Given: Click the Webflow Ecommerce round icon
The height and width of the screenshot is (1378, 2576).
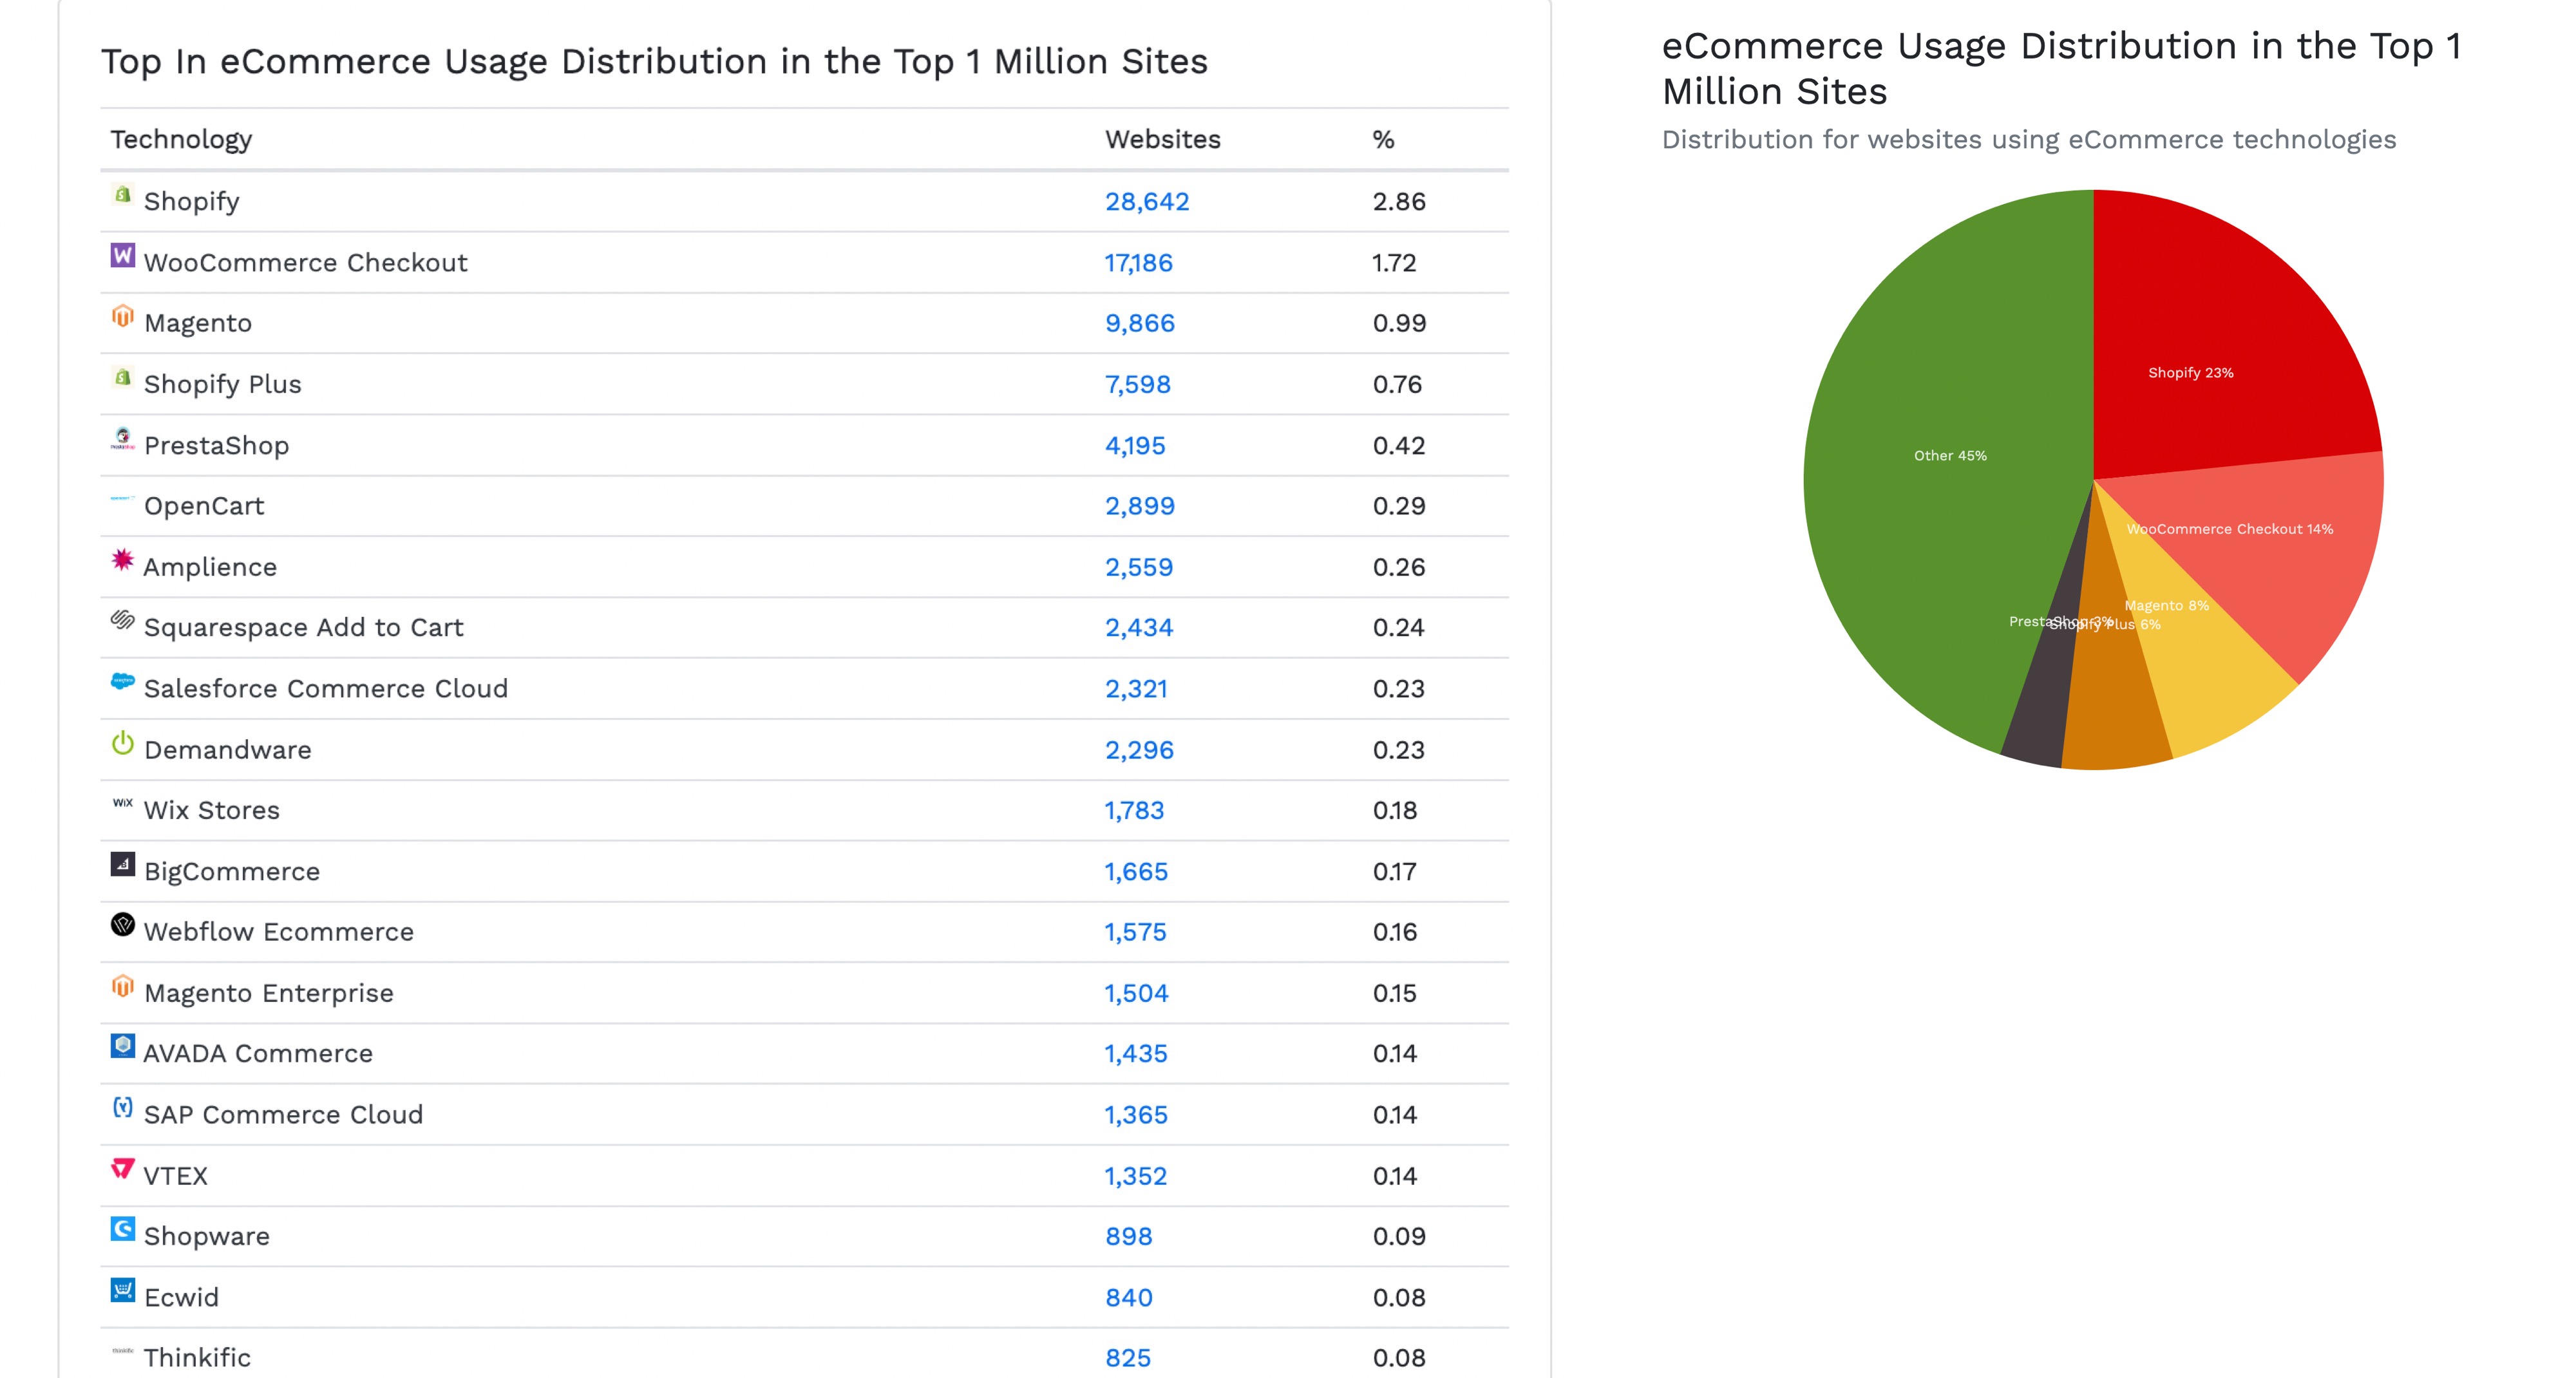Looking at the screenshot, I should [x=122, y=924].
